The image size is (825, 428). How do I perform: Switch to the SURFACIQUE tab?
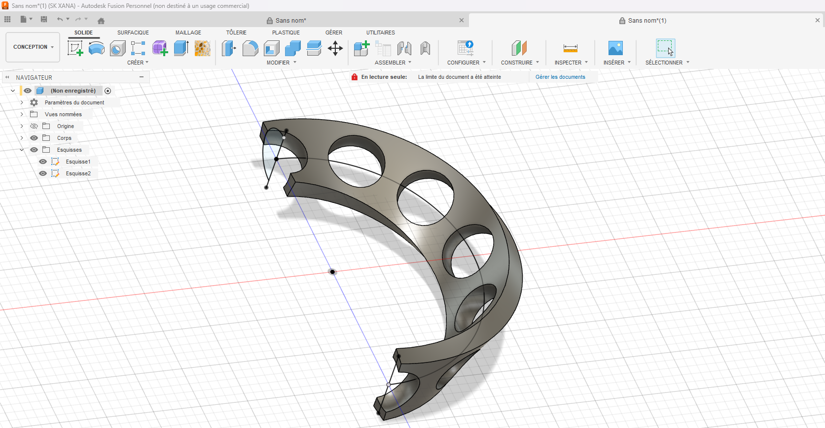(133, 33)
